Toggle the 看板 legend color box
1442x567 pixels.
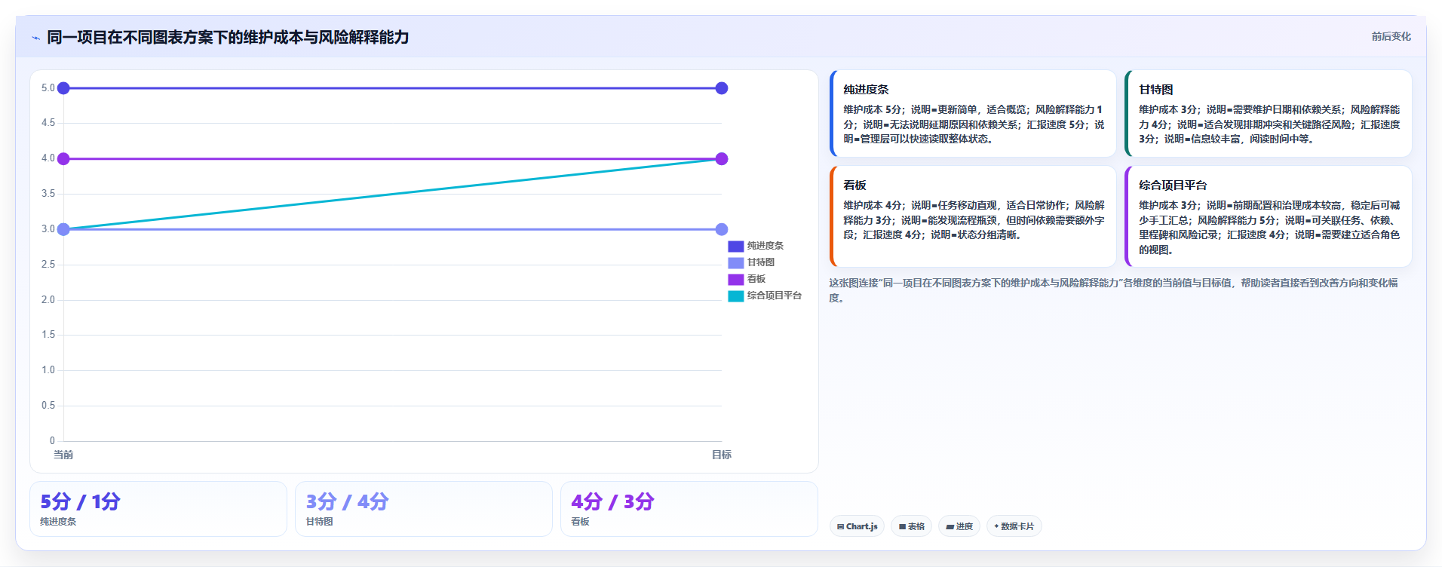[735, 279]
